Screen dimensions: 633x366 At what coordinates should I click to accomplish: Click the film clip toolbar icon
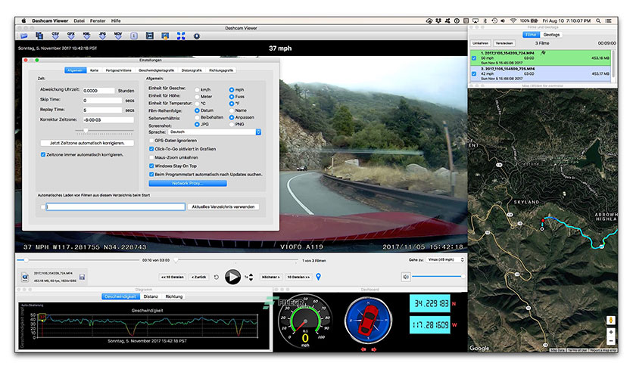(149, 36)
